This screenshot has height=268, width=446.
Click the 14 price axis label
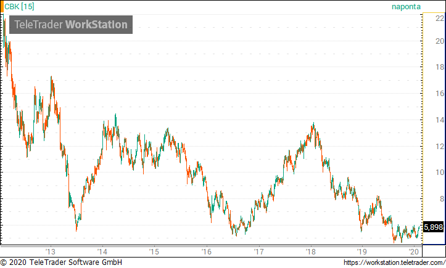point(440,120)
